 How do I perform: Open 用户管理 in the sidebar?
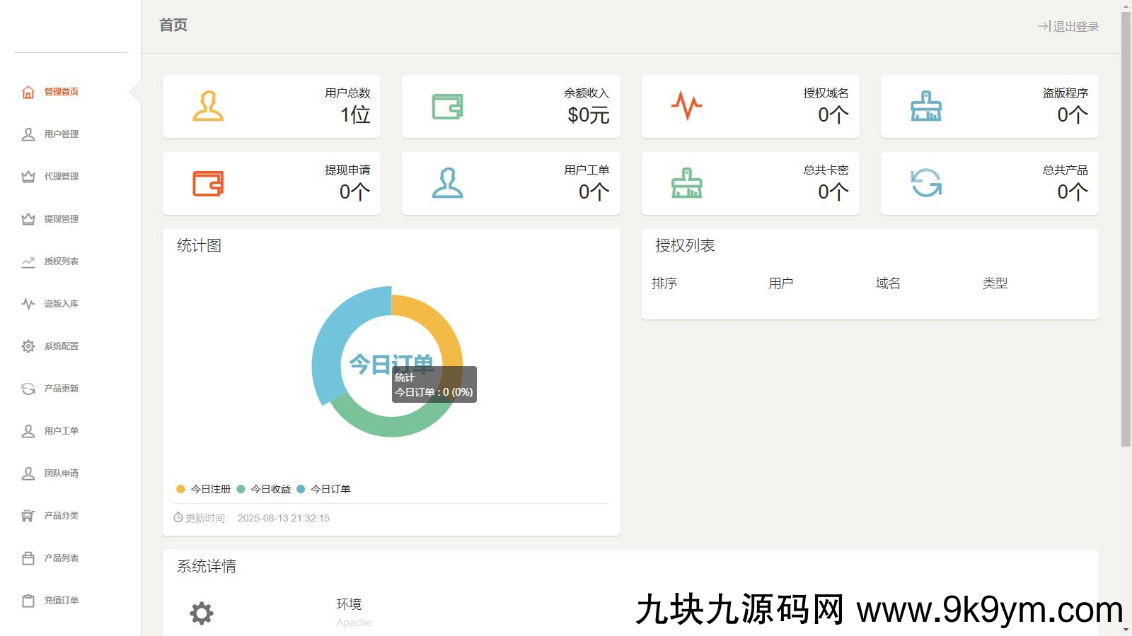[x=61, y=134]
